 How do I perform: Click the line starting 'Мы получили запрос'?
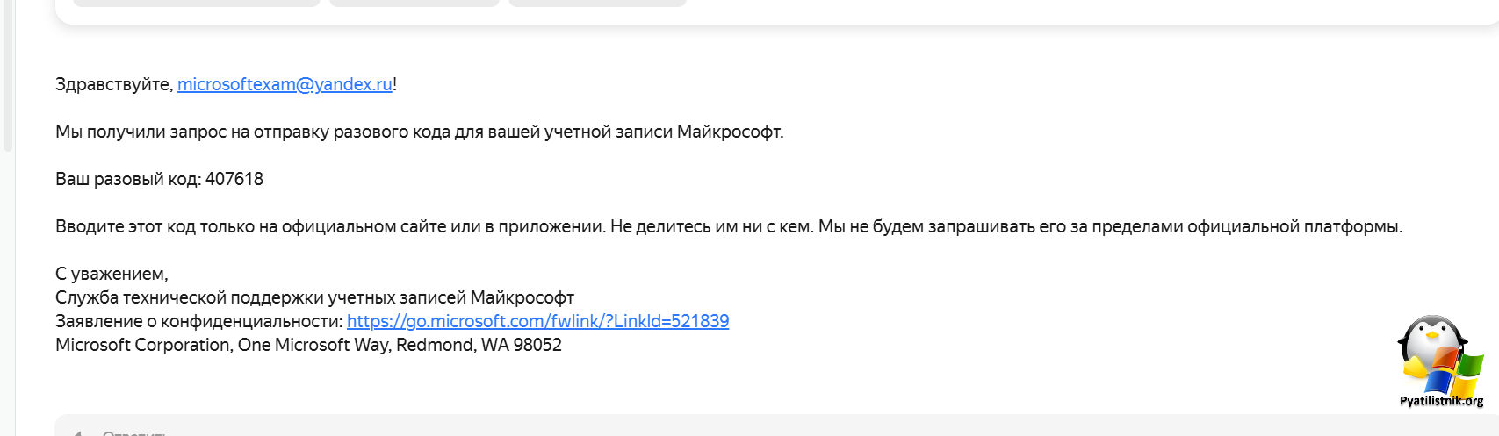coord(419,132)
